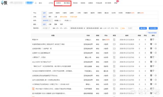Open end date field 2018-05-24 00:00

point(92,28)
